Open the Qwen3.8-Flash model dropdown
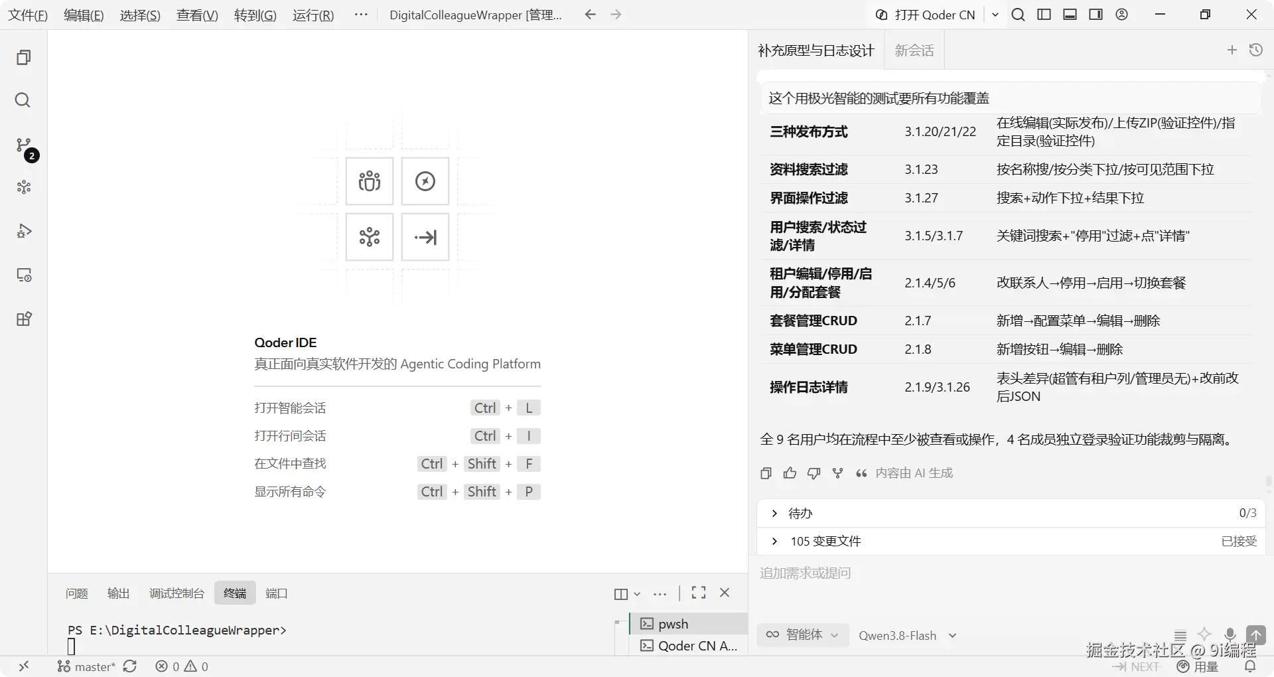 point(907,635)
